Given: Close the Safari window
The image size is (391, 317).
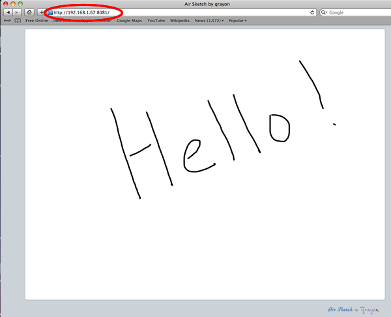Looking at the screenshot, I should [5, 4].
